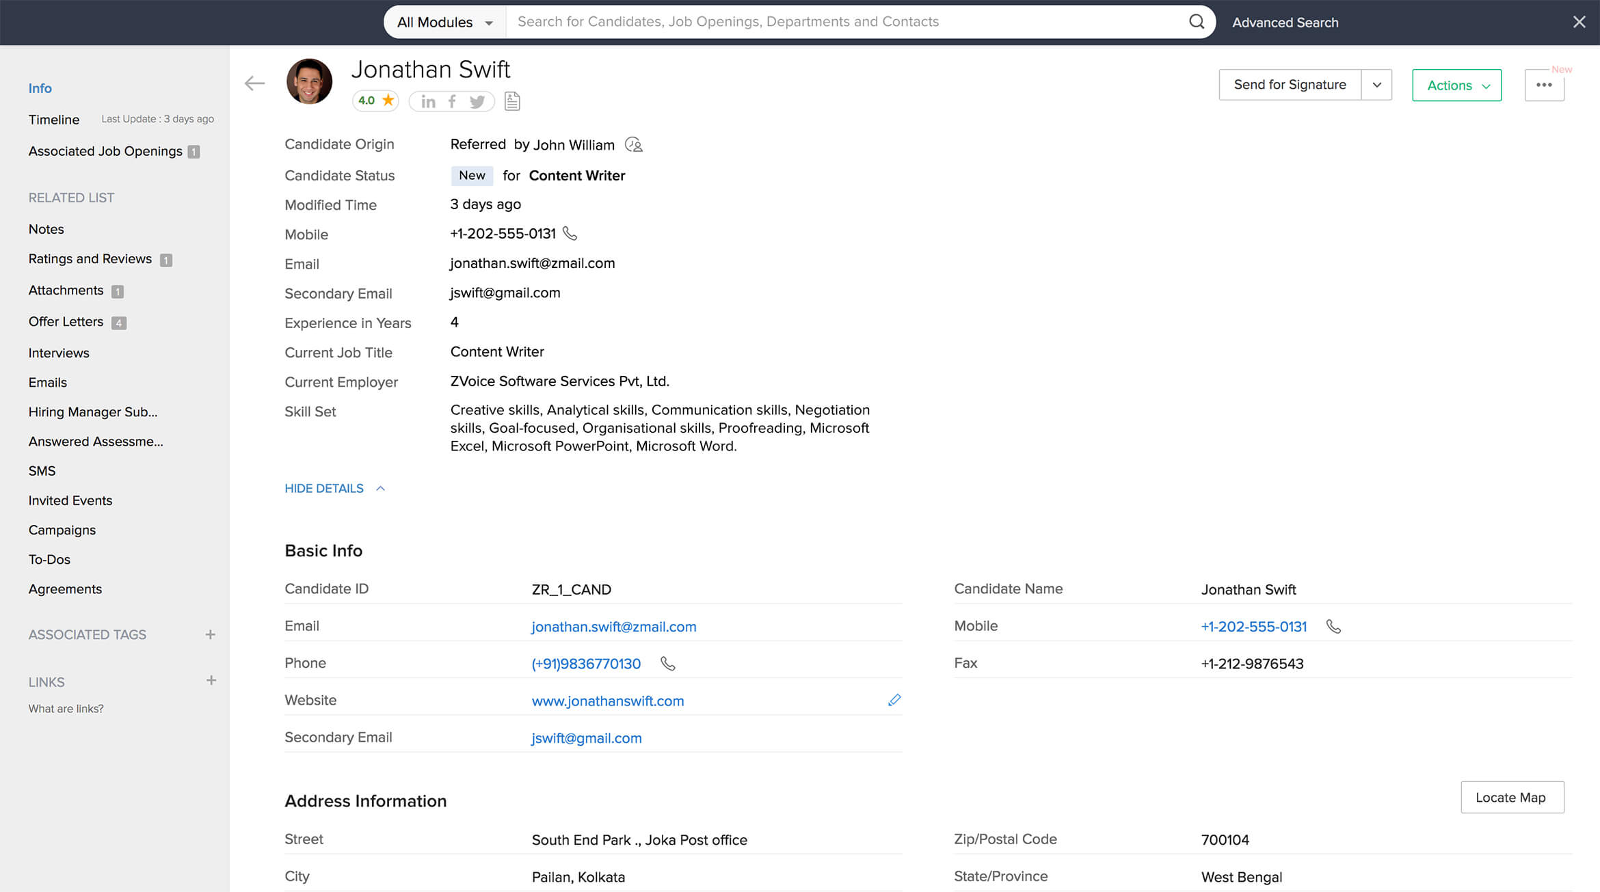Viewport: 1600px width, 892px height.
Task: Open the Timeline section
Action: point(54,120)
